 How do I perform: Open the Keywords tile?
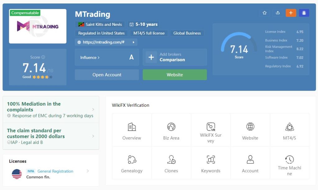pos(211,163)
